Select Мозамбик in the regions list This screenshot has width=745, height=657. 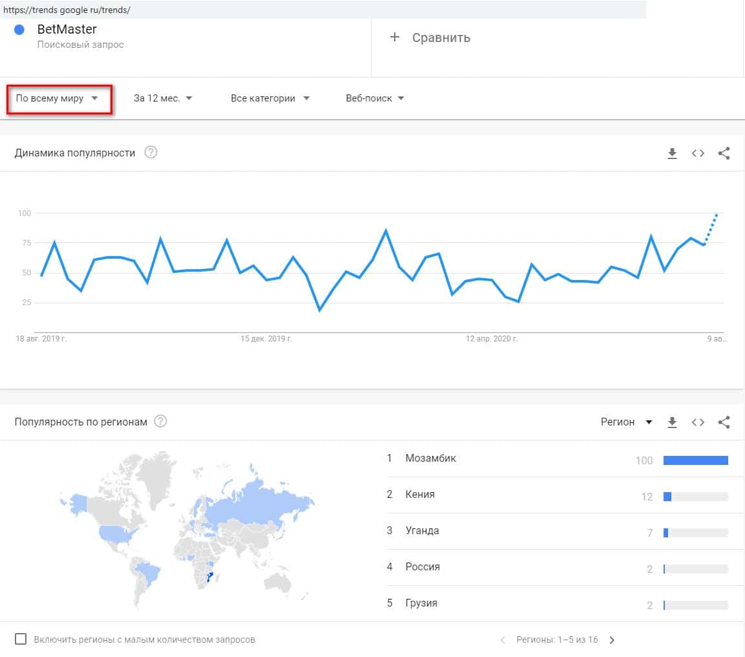click(x=430, y=458)
